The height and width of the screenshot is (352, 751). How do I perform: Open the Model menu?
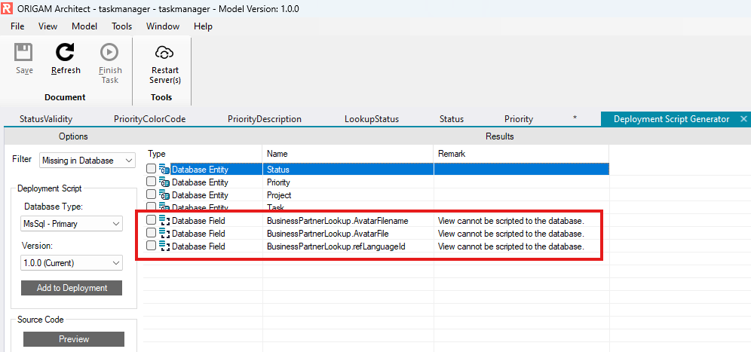[84, 26]
